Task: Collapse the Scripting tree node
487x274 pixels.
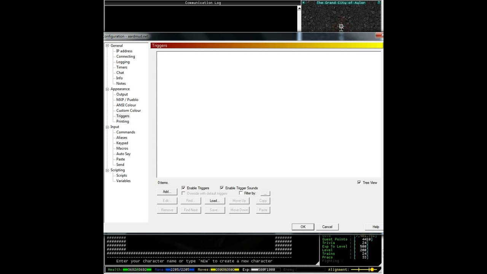Action: click(x=107, y=170)
